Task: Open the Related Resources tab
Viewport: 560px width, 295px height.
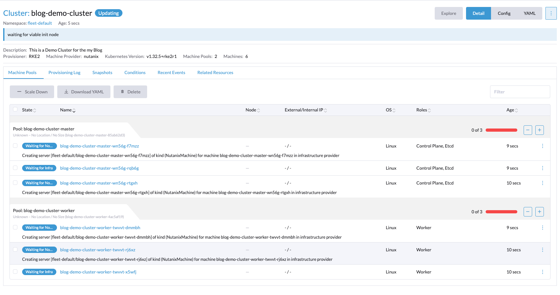Action: click(215, 72)
